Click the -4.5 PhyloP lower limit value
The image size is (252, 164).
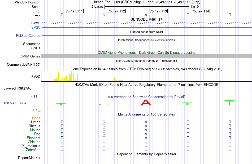tap(34, 110)
